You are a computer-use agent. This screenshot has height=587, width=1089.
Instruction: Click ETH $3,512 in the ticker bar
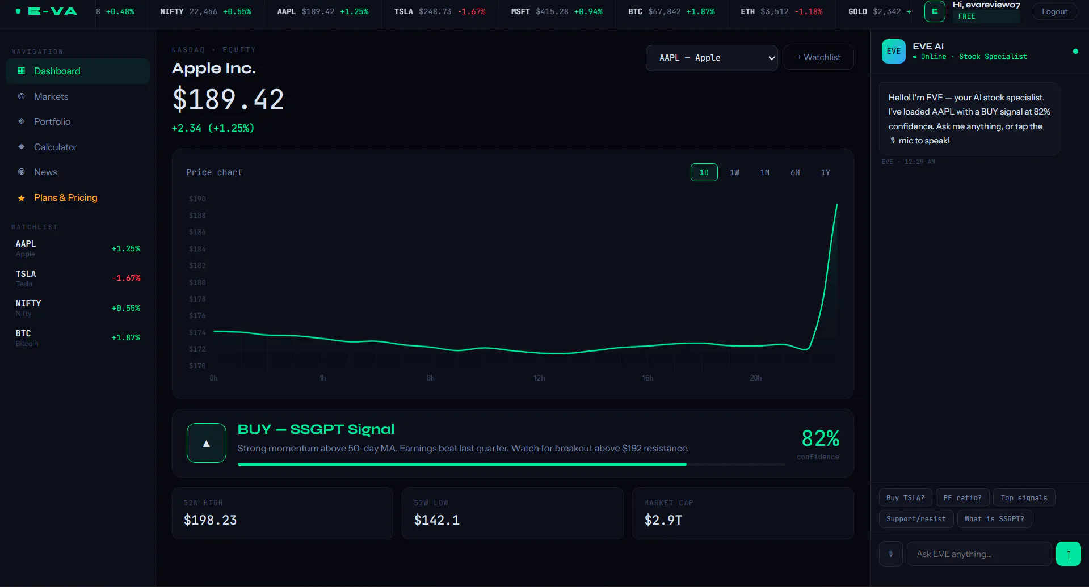tap(781, 11)
